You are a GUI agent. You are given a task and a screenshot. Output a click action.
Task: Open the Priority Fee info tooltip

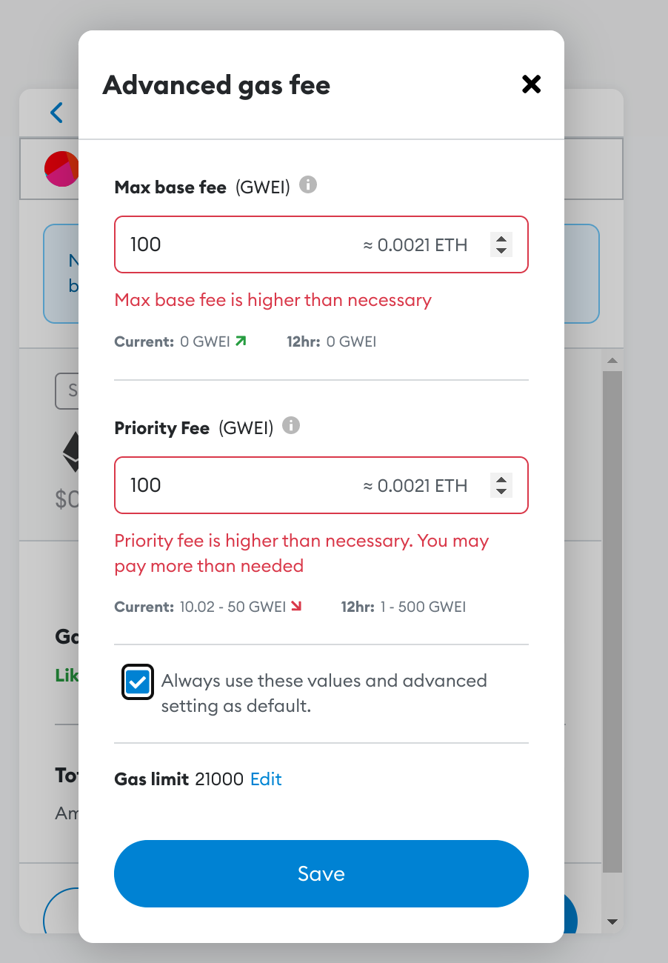[x=291, y=425]
